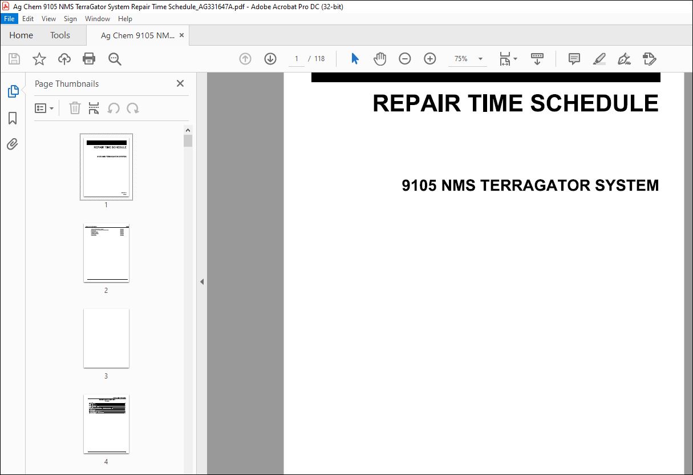Click the upload to cloud icon

(64, 59)
